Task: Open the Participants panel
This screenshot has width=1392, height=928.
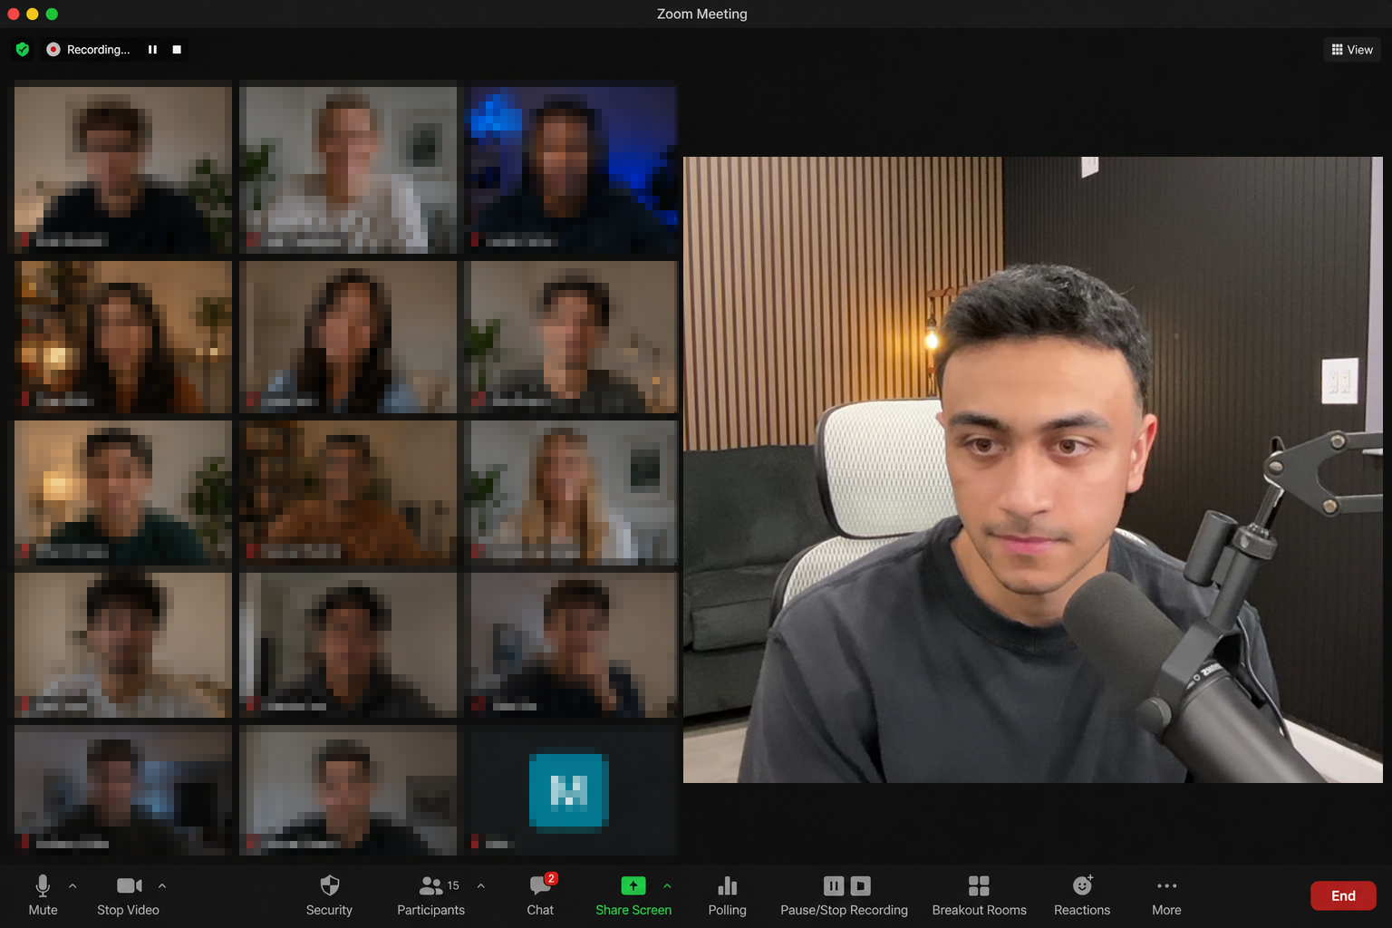Action: 431,894
